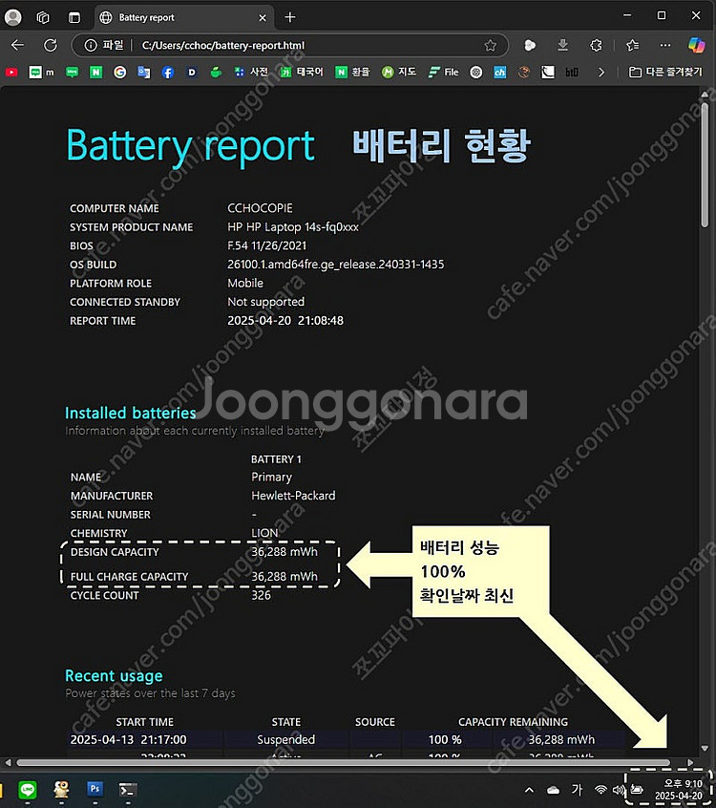Open the 'ch' blue bookmark icon
Screen dimensions: 716x808
(499, 73)
